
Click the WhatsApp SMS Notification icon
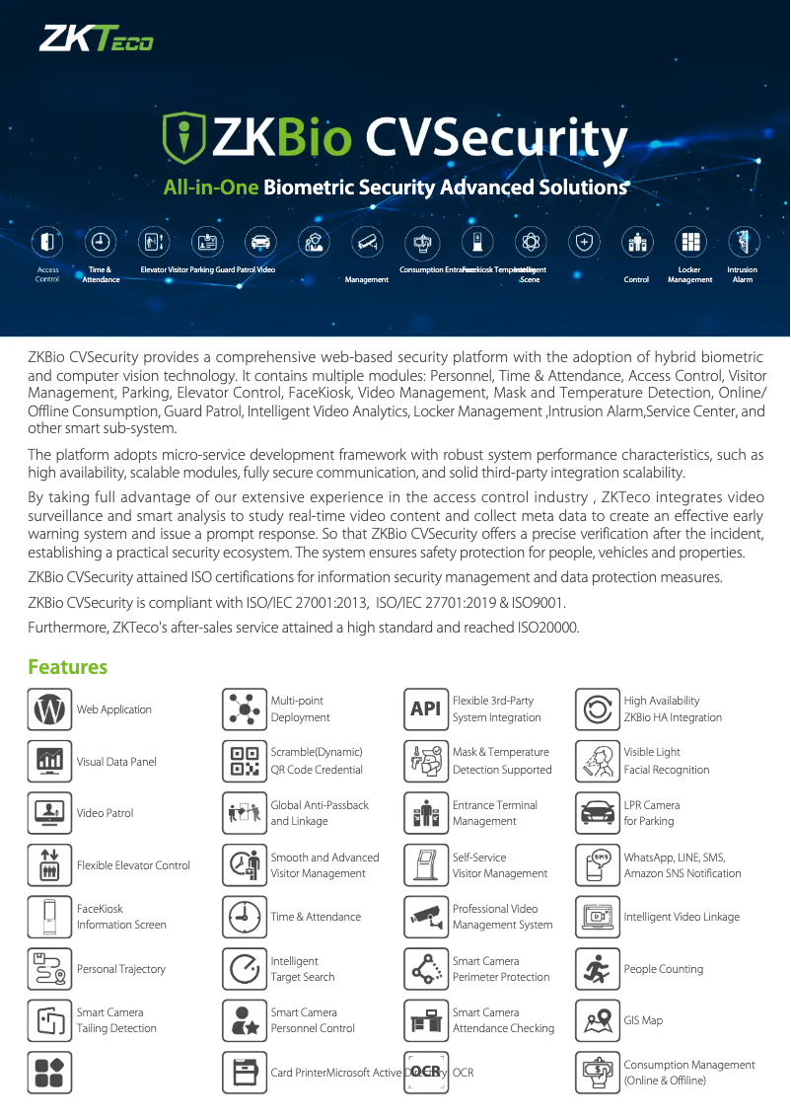[597, 864]
